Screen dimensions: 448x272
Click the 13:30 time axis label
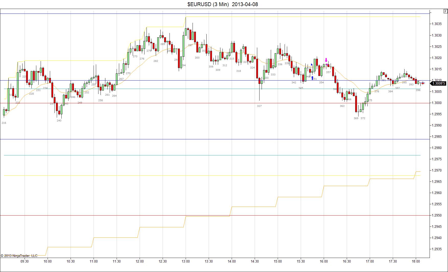click(x=209, y=261)
